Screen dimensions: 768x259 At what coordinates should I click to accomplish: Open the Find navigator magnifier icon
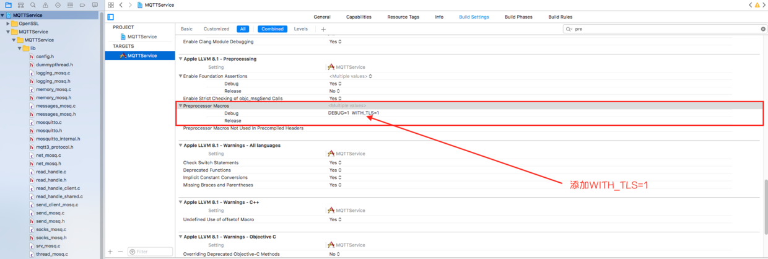pyautogui.click(x=33, y=5)
